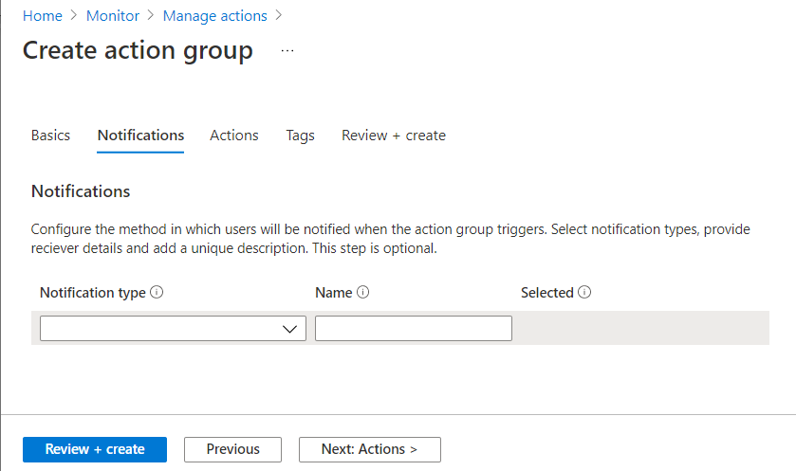796x471 pixels.
Task: Go to the Tags tab
Action: tap(300, 136)
